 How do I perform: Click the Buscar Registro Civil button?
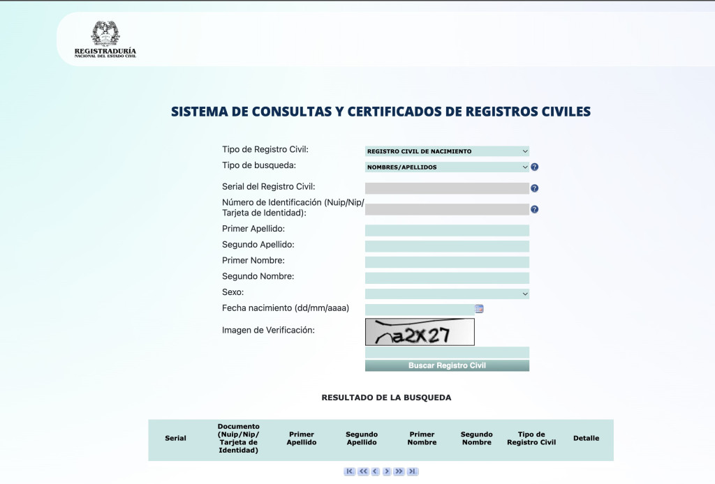(x=447, y=365)
